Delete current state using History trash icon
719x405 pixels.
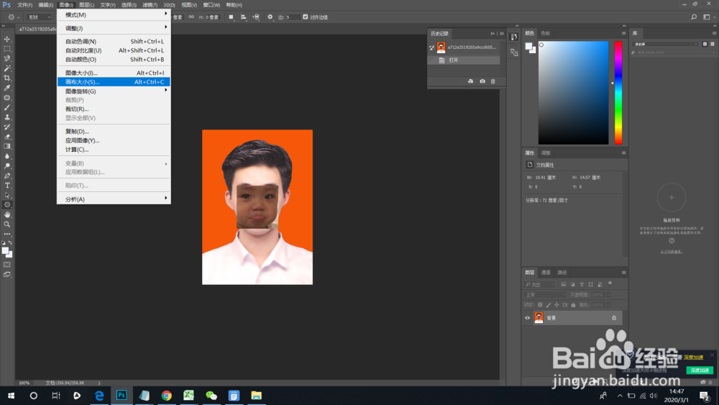[493, 81]
